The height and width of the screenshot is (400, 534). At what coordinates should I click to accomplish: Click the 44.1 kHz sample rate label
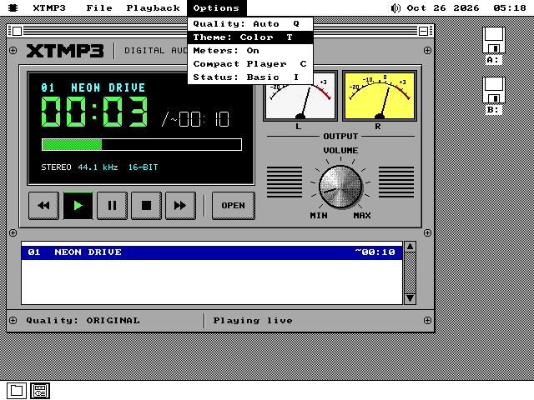point(98,167)
